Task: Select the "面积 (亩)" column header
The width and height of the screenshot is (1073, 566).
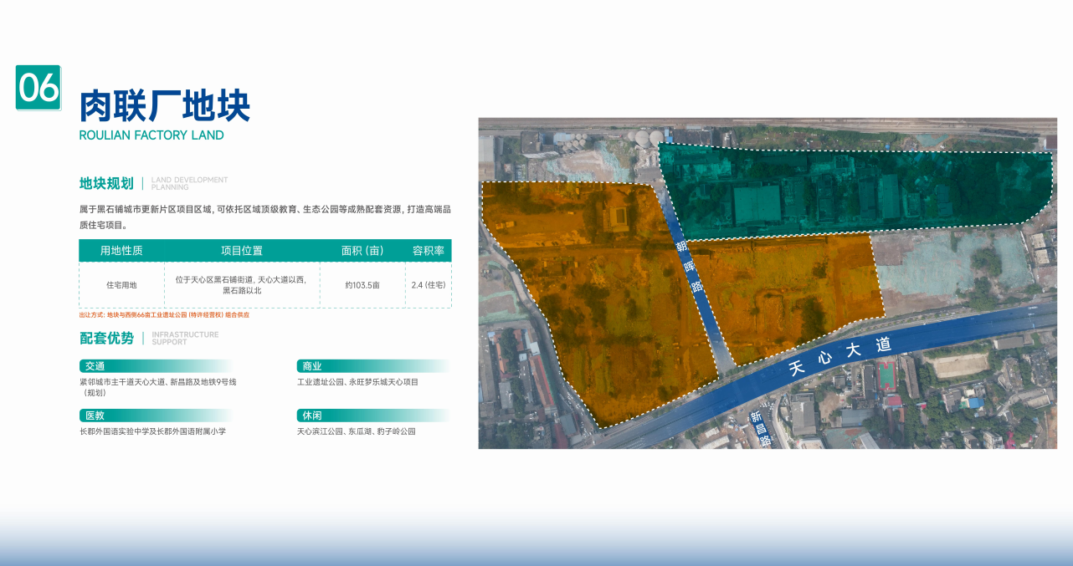Action: pos(362,251)
